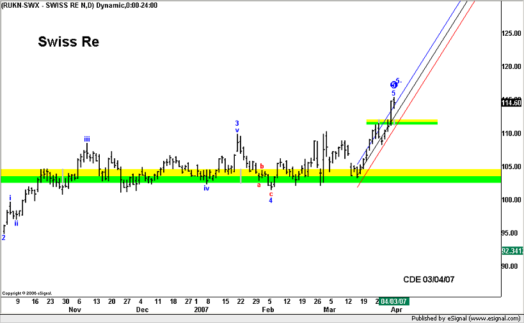Click the current price tag 114.60

coord(511,103)
